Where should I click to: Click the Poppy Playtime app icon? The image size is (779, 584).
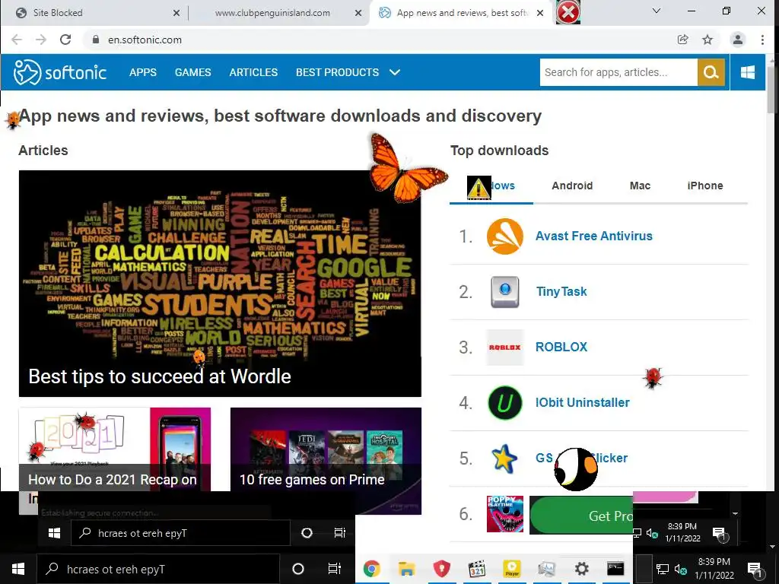tap(505, 514)
